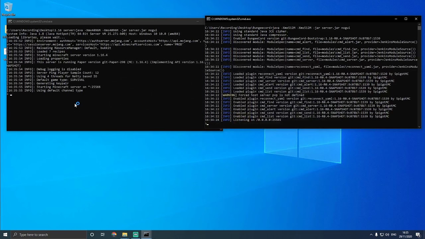The height and width of the screenshot is (239, 425).
Task: Click the "Loading properties" log line
Action: click(x=38, y=59)
